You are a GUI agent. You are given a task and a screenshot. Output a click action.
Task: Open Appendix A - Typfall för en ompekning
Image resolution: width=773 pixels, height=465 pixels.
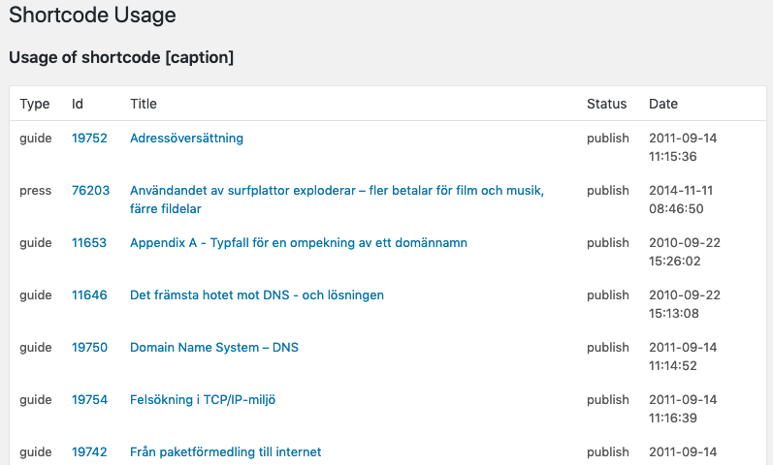pos(299,242)
